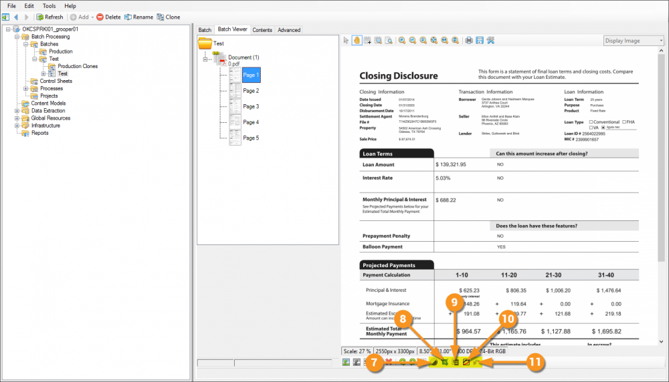Switch to the Advanced tab

289,30
